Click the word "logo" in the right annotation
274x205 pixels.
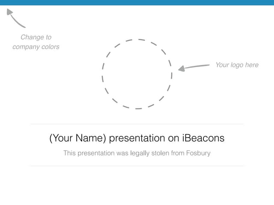(236, 65)
